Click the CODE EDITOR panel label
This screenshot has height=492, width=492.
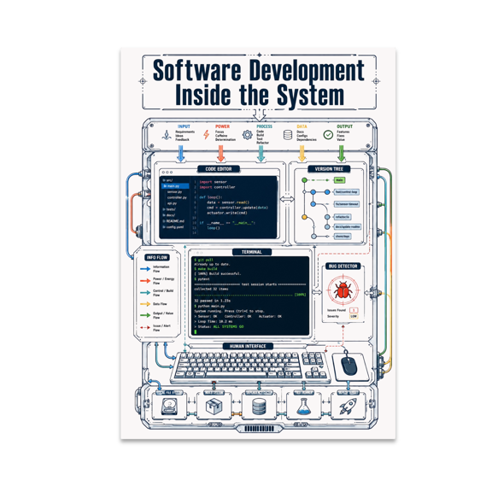[219, 169]
